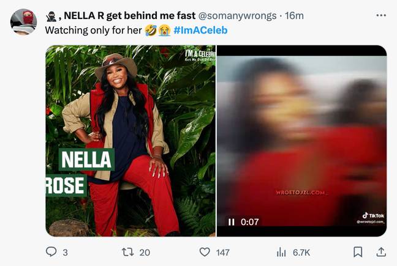Screen dimensions: 397x266
Task: Click the 3 replies count
Action: coord(65,253)
